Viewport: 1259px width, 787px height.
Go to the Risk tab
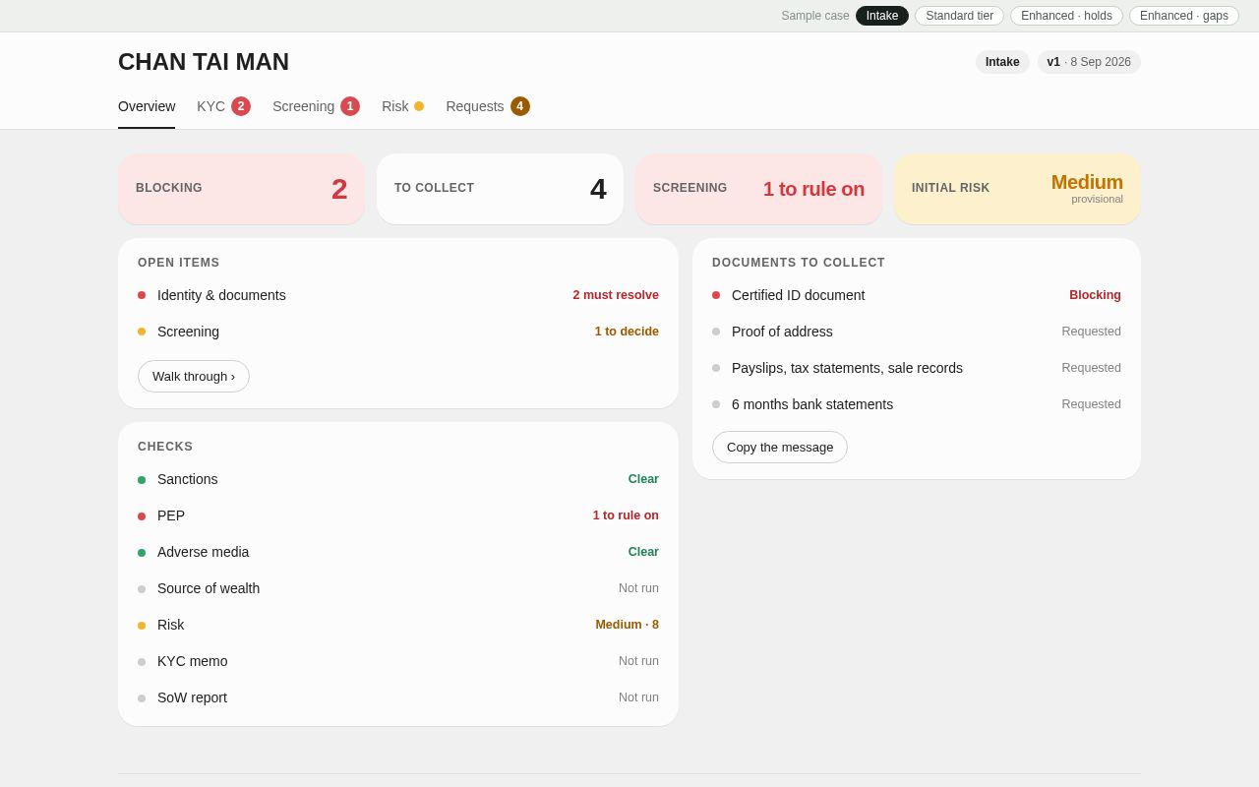click(x=402, y=106)
